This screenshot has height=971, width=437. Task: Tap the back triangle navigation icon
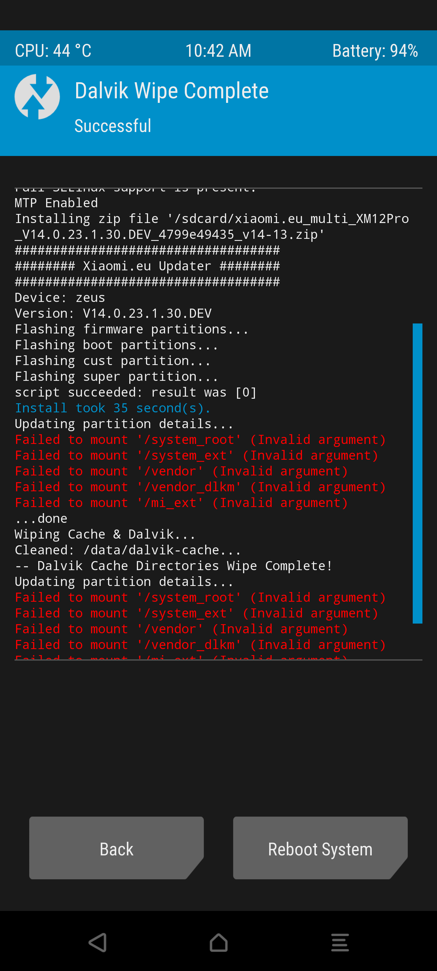point(98,942)
